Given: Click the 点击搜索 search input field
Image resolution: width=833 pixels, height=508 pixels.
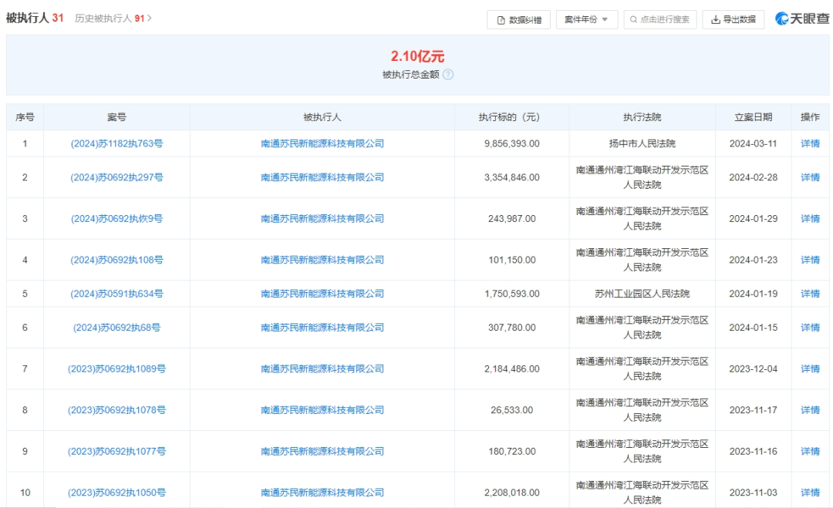Looking at the screenshot, I should pyautogui.click(x=659, y=19).
